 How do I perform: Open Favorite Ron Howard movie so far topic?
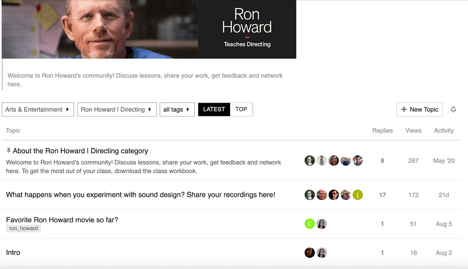click(x=62, y=220)
